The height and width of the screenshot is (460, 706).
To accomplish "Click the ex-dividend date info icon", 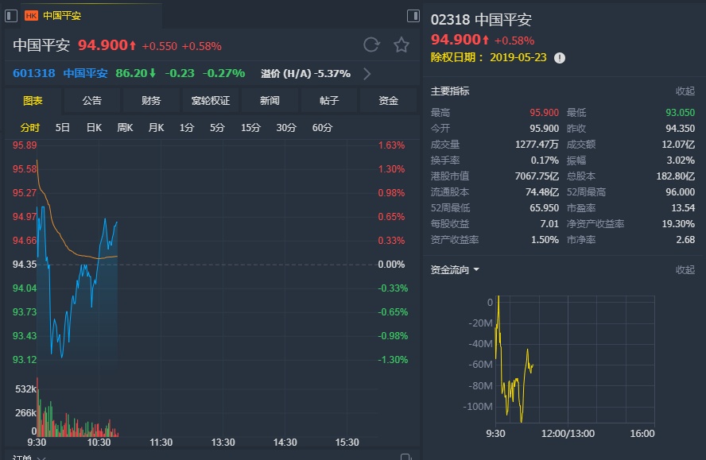I will 560,57.
